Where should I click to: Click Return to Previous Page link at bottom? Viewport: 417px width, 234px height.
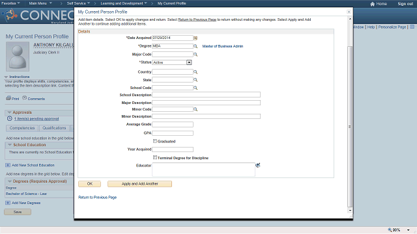coord(97,198)
